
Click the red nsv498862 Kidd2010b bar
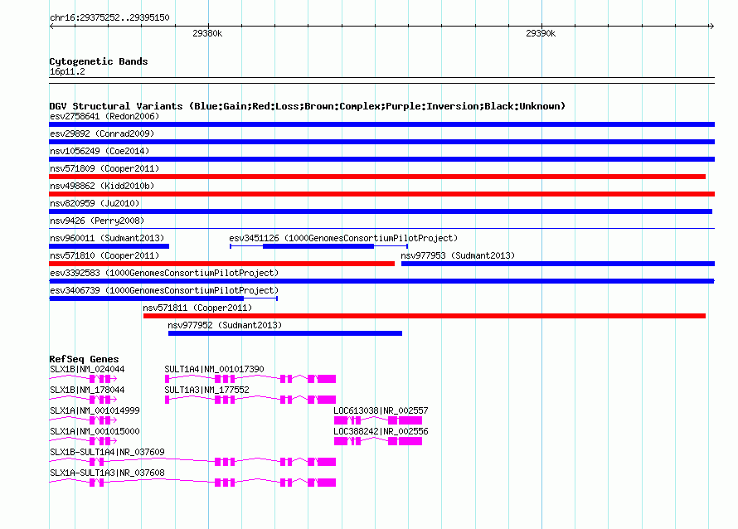click(381, 194)
